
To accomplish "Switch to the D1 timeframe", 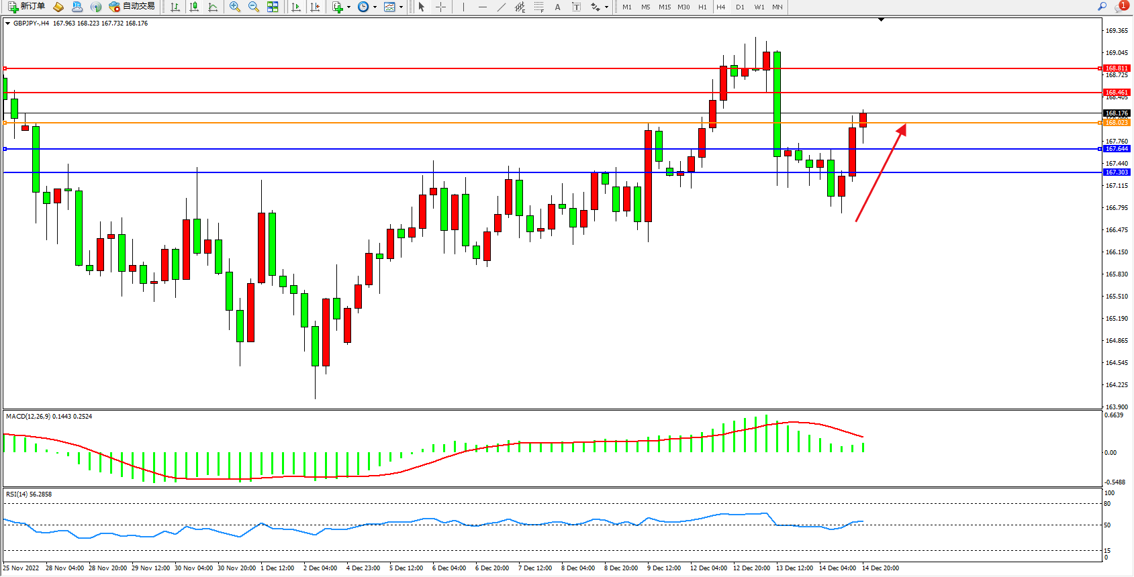I will (740, 7).
